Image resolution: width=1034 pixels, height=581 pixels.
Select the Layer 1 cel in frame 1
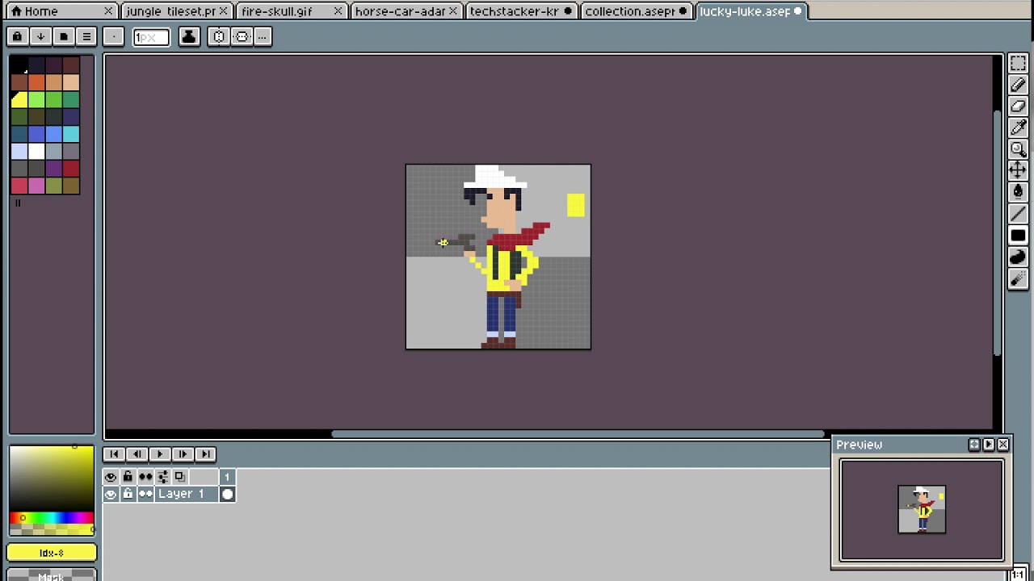click(228, 494)
